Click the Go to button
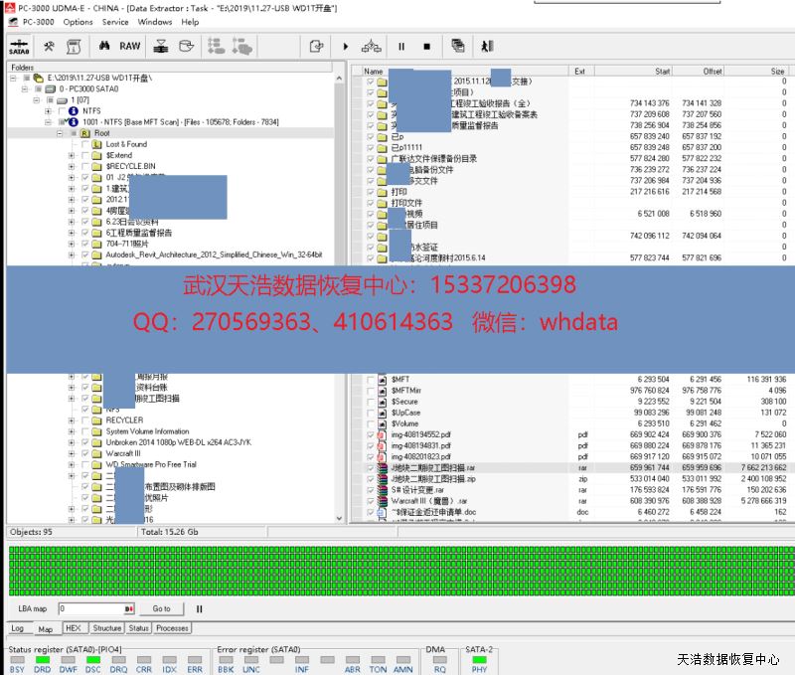The image size is (795, 675). coord(161,608)
